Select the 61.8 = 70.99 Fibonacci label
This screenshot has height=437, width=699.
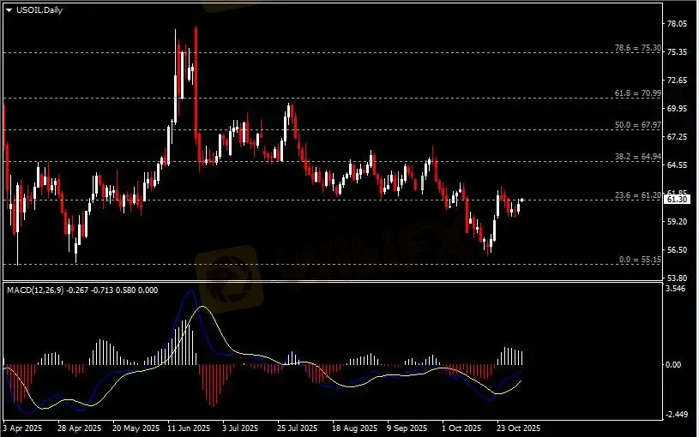(638, 93)
